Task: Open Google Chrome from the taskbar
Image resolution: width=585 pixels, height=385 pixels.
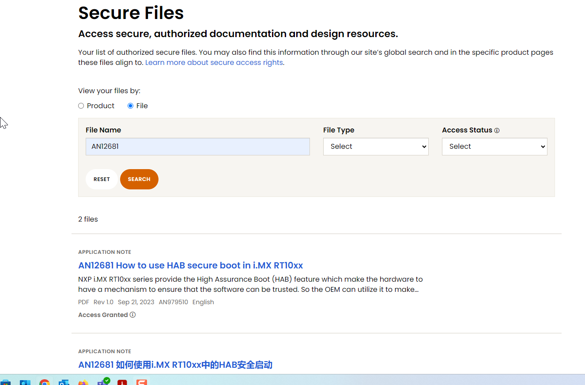Action: click(x=44, y=382)
